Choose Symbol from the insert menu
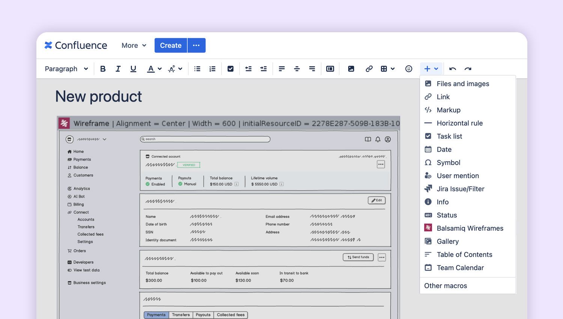The image size is (563, 319). click(x=468, y=162)
